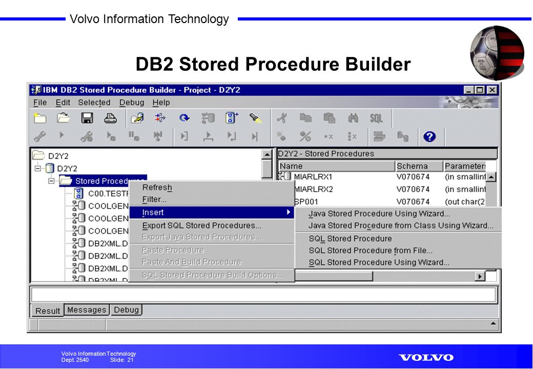533x369 pixels.
Task: Click the status bar up-arrow at right
Action: click(x=493, y=323)
